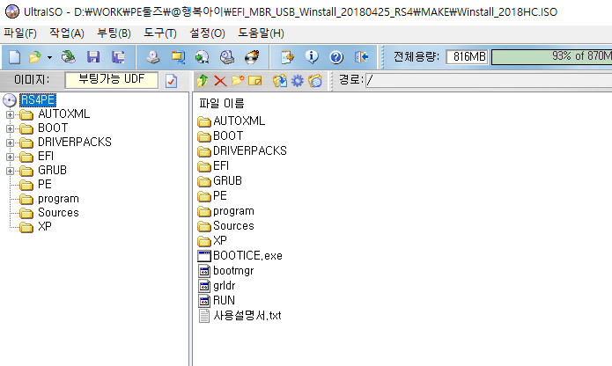Click the blue gear properties icon
Screen dimensions: 612x366
[298, 81]
